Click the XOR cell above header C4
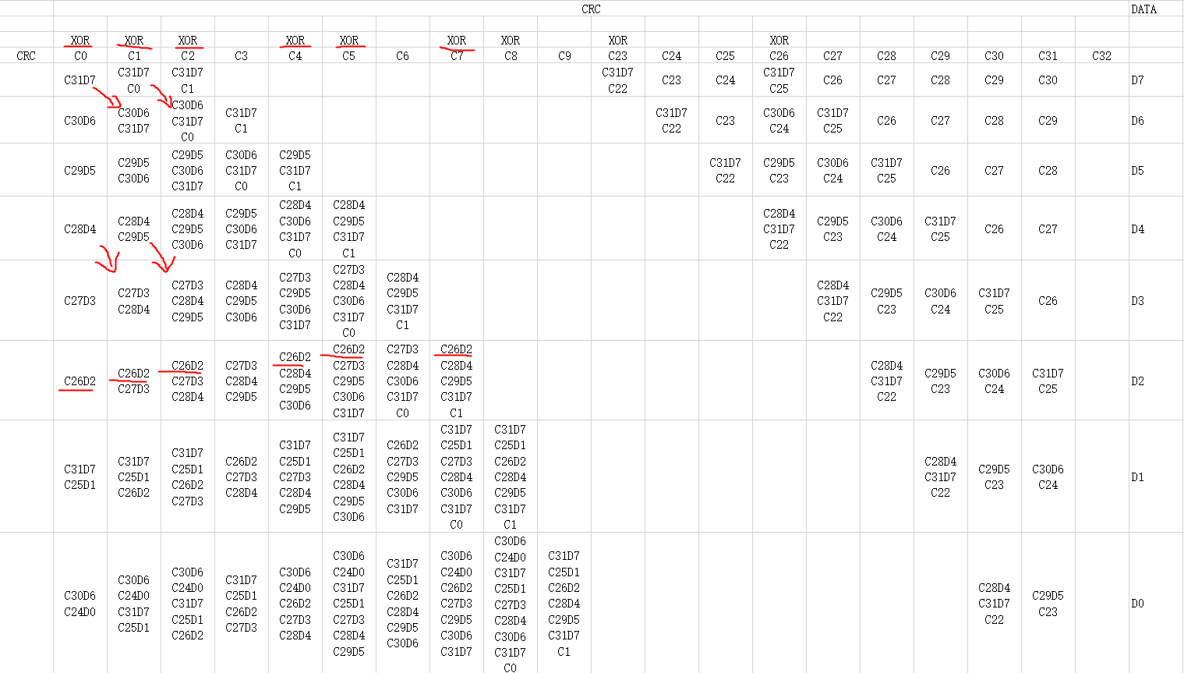The width and height of the screenshot is (1184, 673). pos(295,40)
